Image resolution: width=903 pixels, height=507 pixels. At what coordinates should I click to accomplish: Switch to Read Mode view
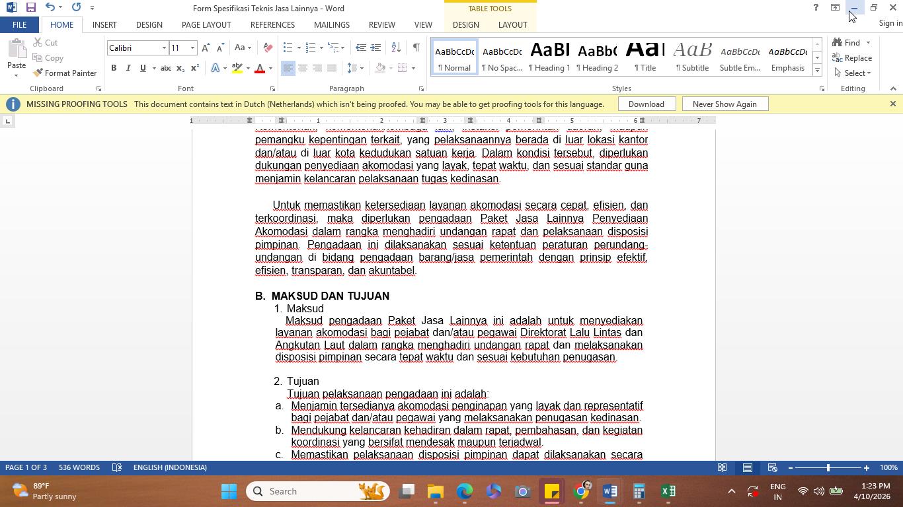click(723, 467)
